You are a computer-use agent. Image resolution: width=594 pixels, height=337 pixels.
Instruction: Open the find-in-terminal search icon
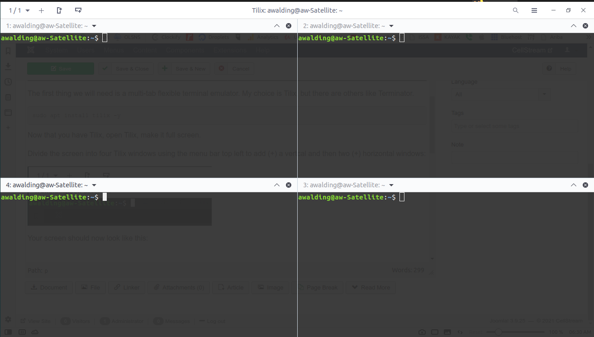pyautogui.click(x=515, y=10)
